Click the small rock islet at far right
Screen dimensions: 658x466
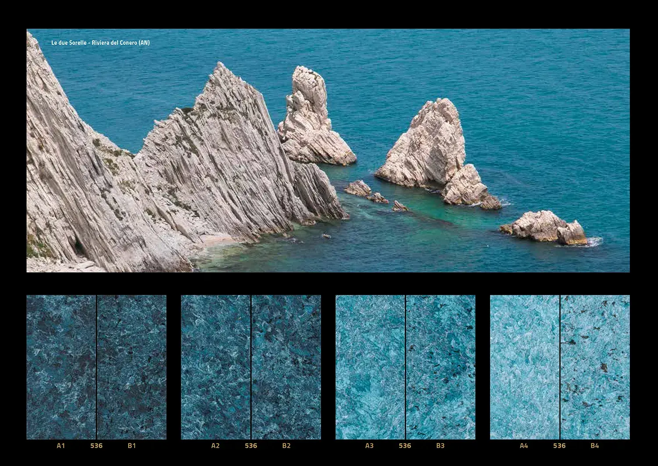click(x=545, y=227)
